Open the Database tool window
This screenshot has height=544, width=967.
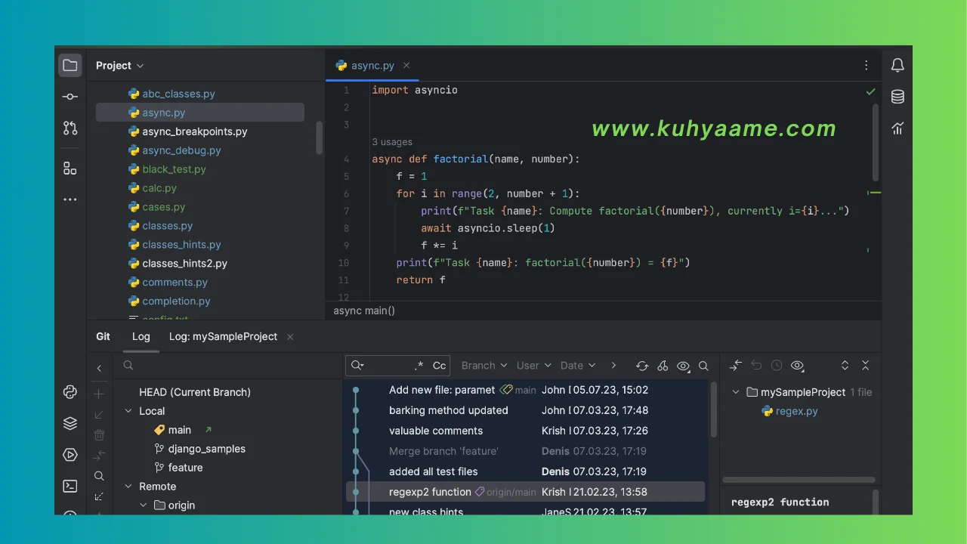click(x=897, y=97)
